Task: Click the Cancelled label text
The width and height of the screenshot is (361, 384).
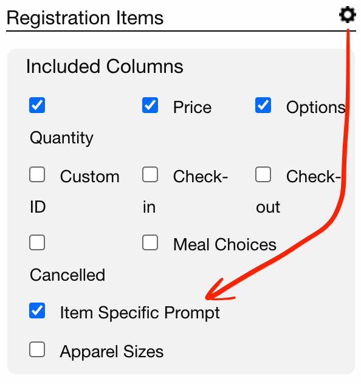Action: point(67,275)
